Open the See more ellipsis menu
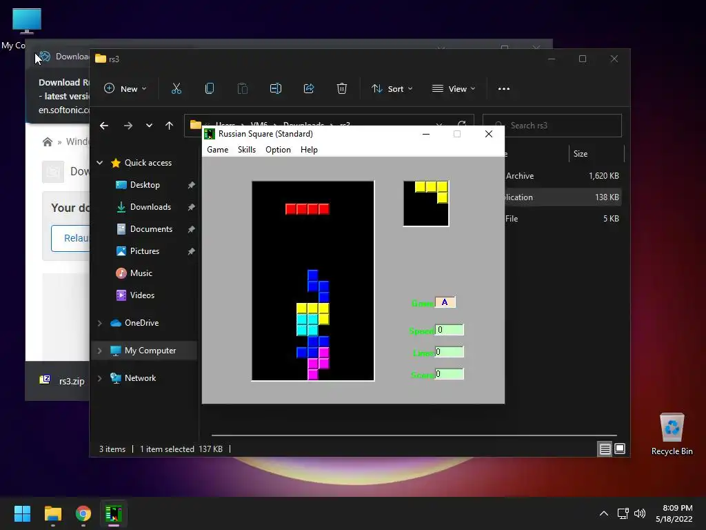 pos(504,89)
